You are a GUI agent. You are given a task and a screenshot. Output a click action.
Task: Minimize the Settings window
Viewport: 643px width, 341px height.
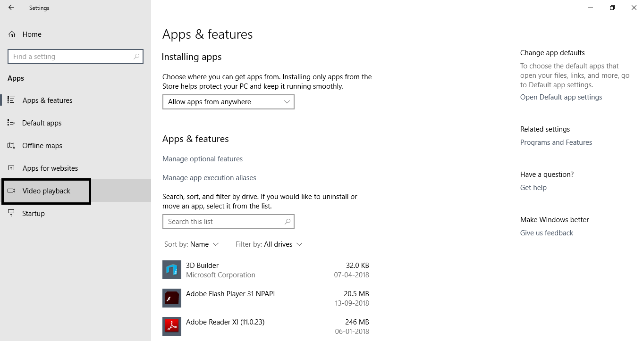click(591, 8)
